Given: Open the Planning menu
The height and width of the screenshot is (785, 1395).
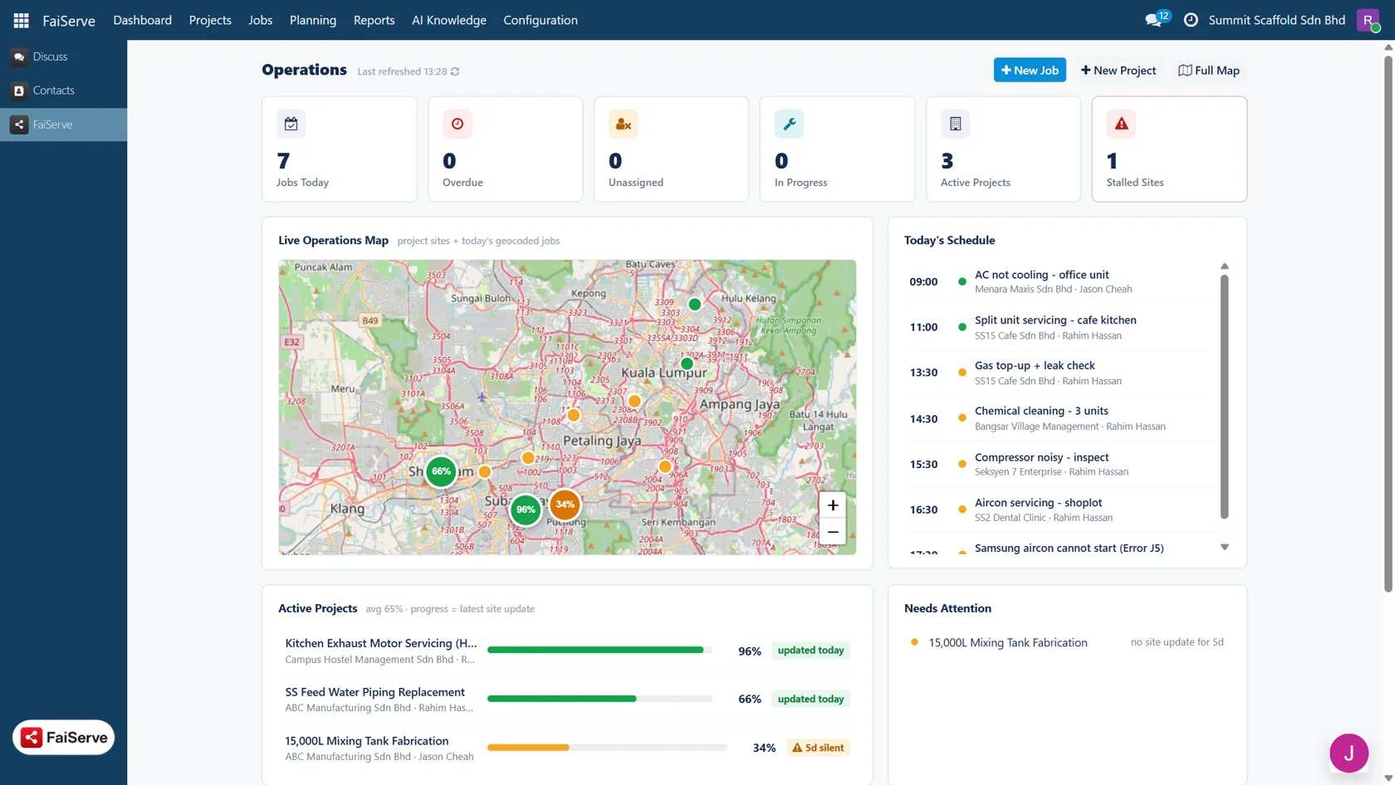Looking at the screenshot, I should click(x=313, y=20).
